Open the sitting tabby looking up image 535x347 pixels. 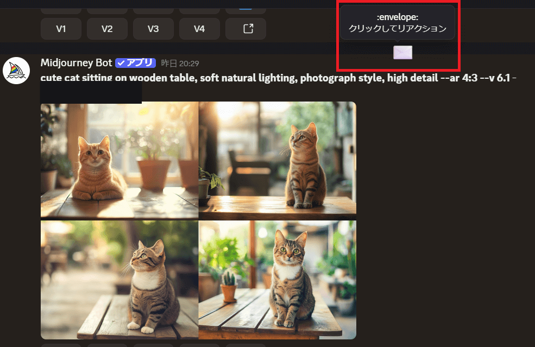[x=278, y=160]
